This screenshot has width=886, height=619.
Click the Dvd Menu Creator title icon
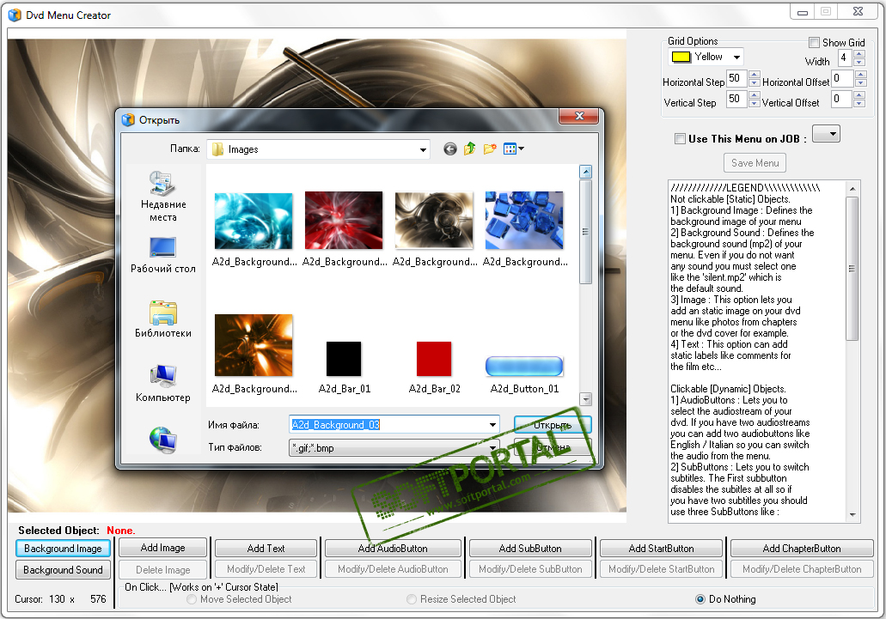click(15, 15)
